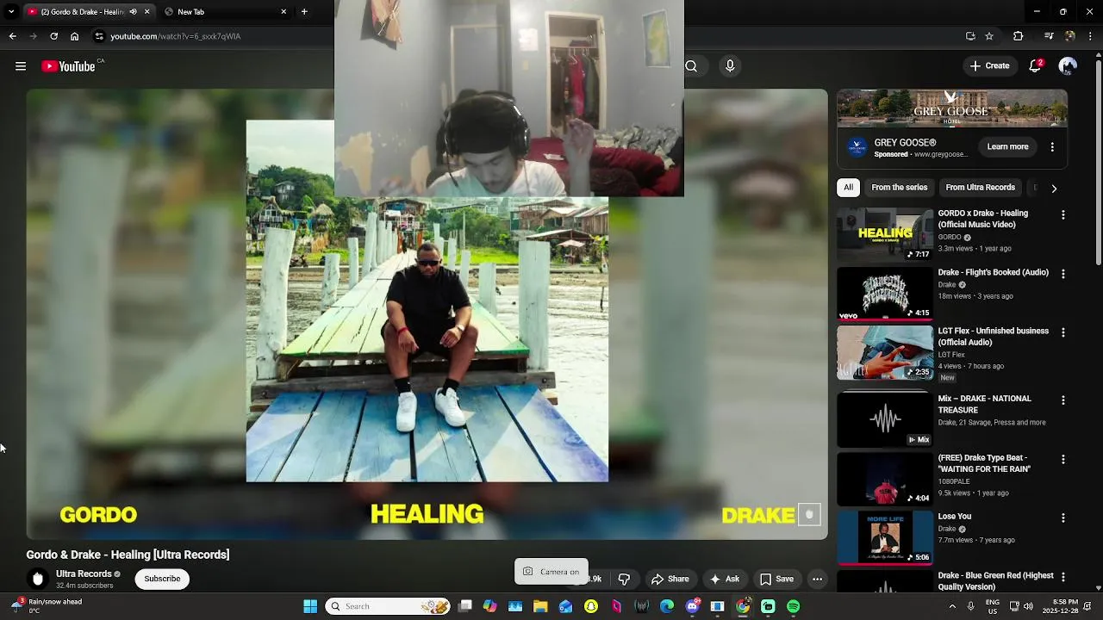
Task: Click the Grey Goose ad banner image
Action: point(952,108)
